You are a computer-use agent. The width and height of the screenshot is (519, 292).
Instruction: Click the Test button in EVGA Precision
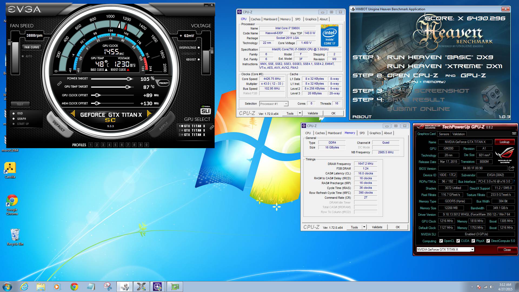point(20,104)
